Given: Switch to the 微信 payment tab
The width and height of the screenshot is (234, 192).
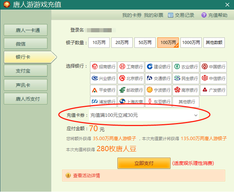Looking at the screenshot, I should pos(26,43).
